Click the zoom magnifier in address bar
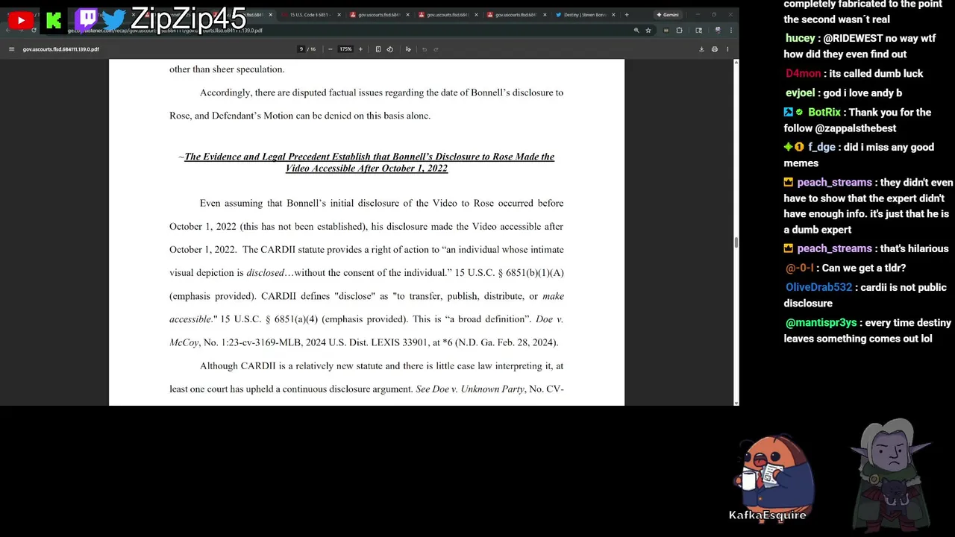The height and width of the screenshot is (537, 955). point(636,31)
